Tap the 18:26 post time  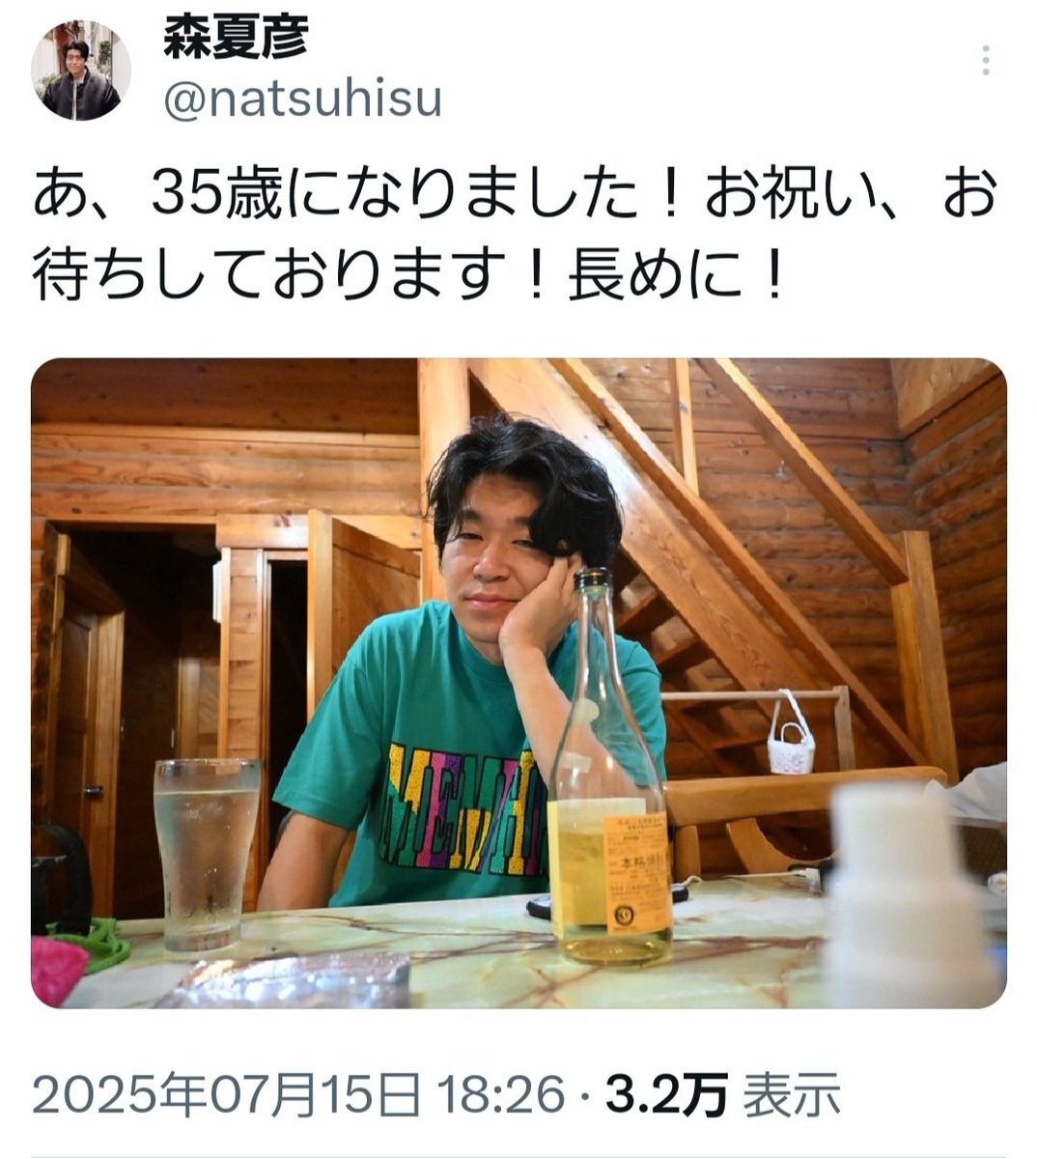pyautogui.click(x=501, y=1095)
